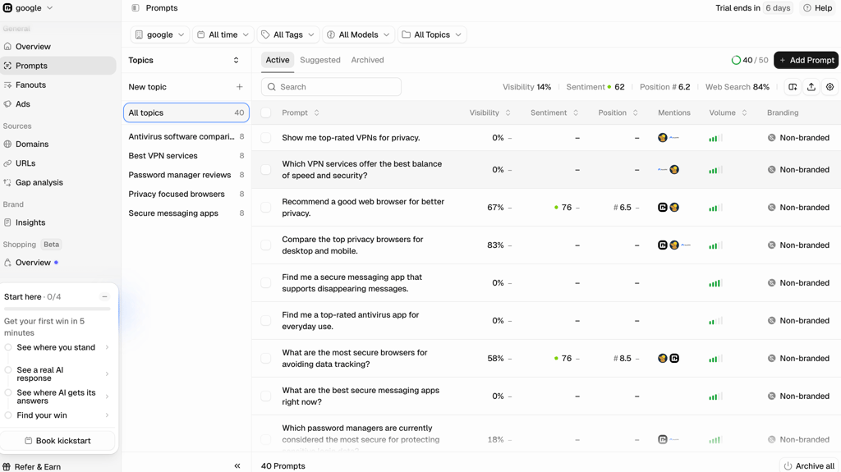Click mention icons for 'most secure browsers' prompt
This screenshot has width=841, height=472.
pos(669,358)
